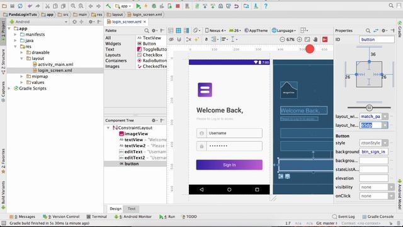Click AppTheme button

[256, 31]
